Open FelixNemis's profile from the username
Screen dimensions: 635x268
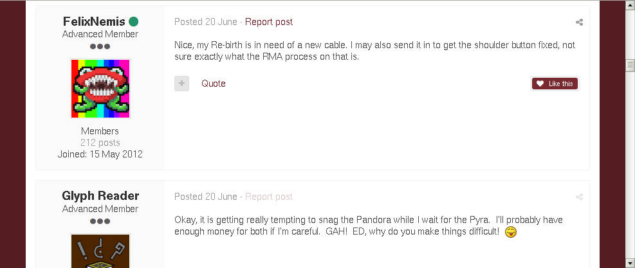94,22
